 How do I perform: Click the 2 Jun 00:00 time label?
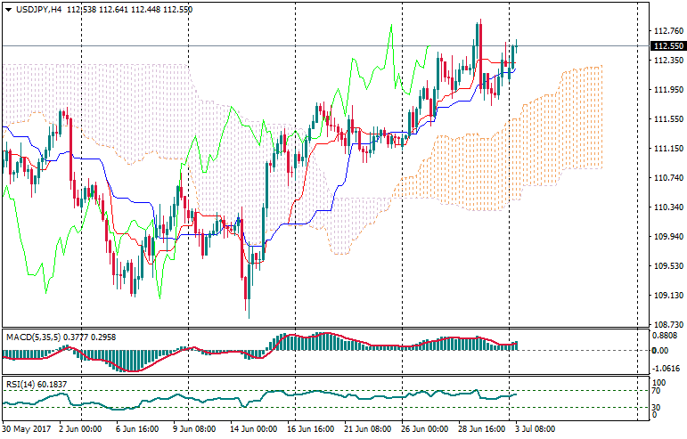(x=82, y=429)
